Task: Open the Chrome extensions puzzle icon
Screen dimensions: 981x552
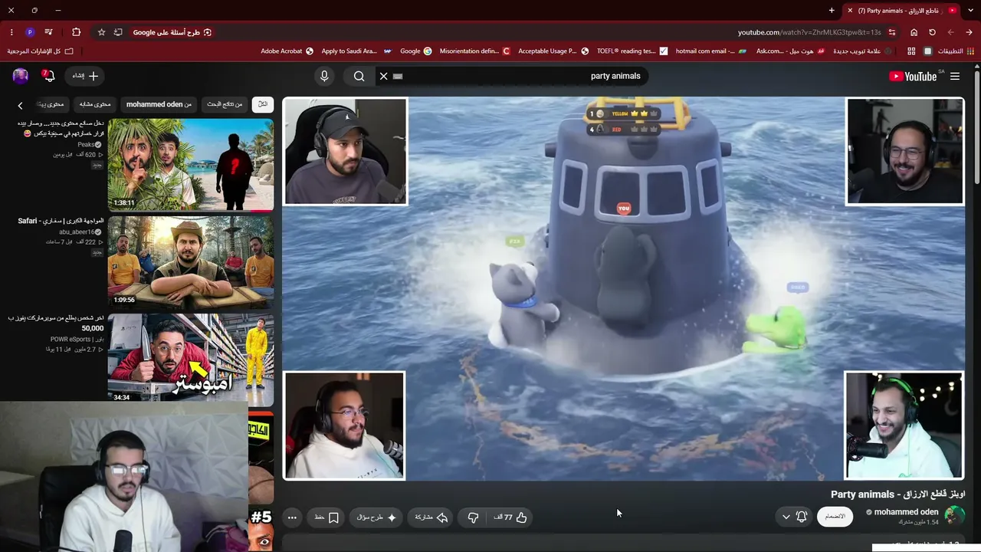Action: pyautogui.click(x=76, y=32)
